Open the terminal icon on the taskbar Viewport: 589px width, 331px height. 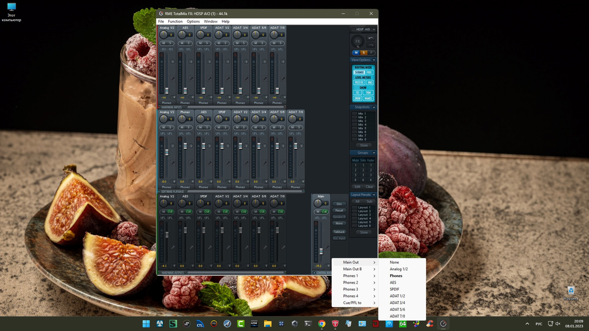coord(308,324)
